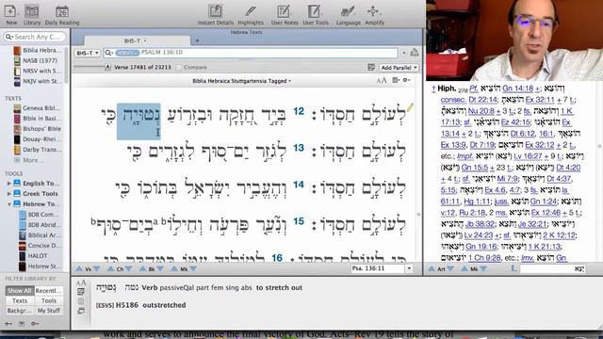The width and height of the screenshot is (603, 339).
Task: Select the Highlights tool
Action: pyautogui.click(x=251, y=15)
